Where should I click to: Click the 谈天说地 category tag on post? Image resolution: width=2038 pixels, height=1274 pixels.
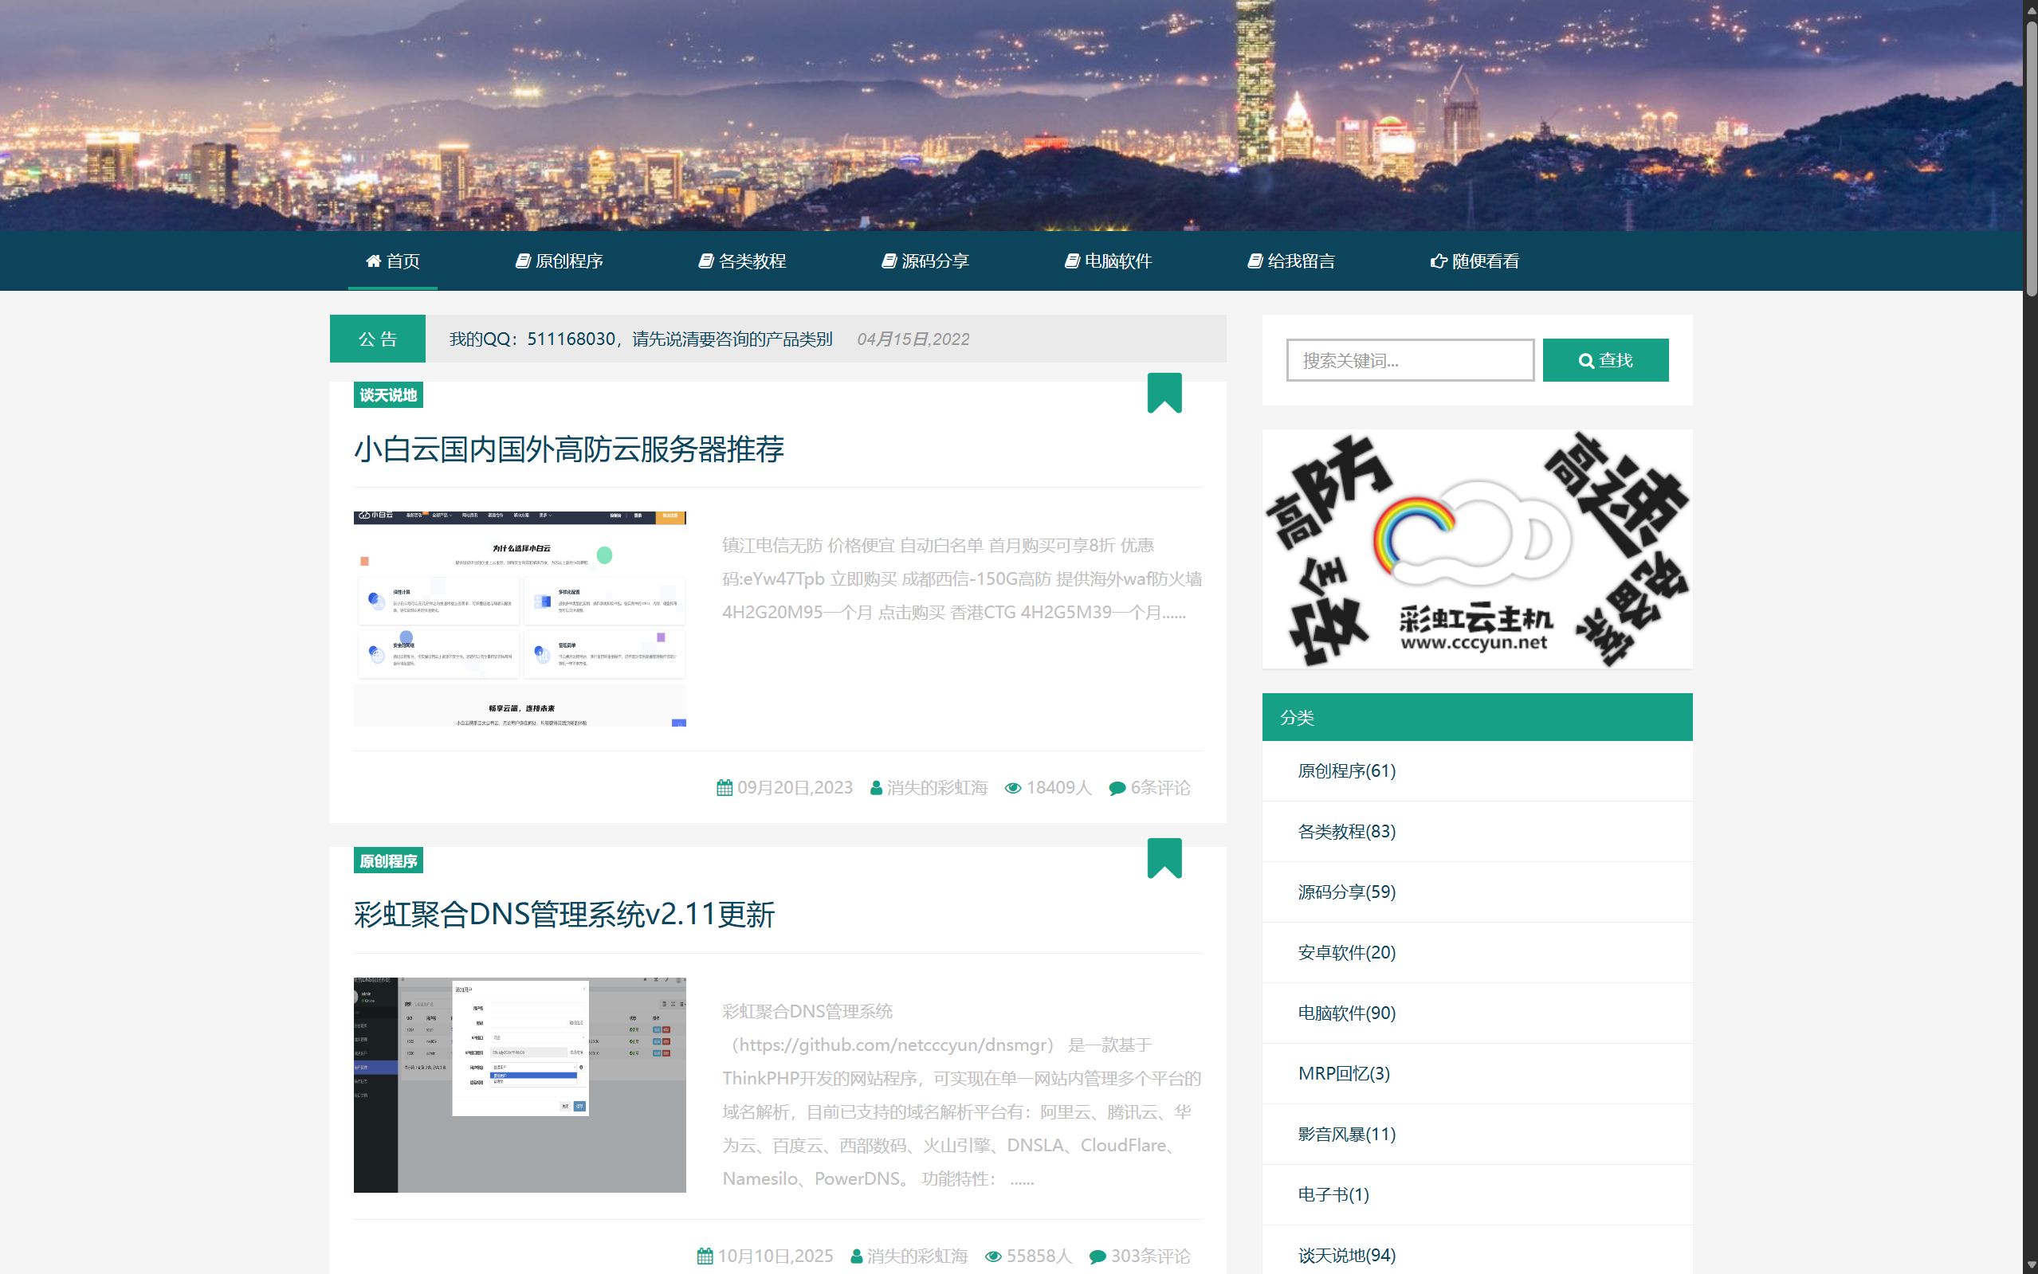click(387, 395)
